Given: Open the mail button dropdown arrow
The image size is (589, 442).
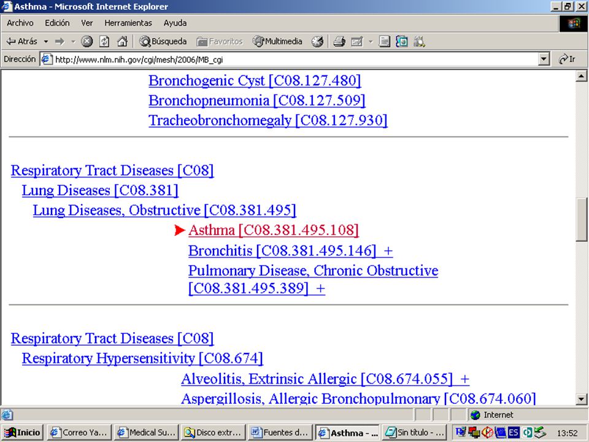Looking at the screenshot, I should click(x=371, y=41).
